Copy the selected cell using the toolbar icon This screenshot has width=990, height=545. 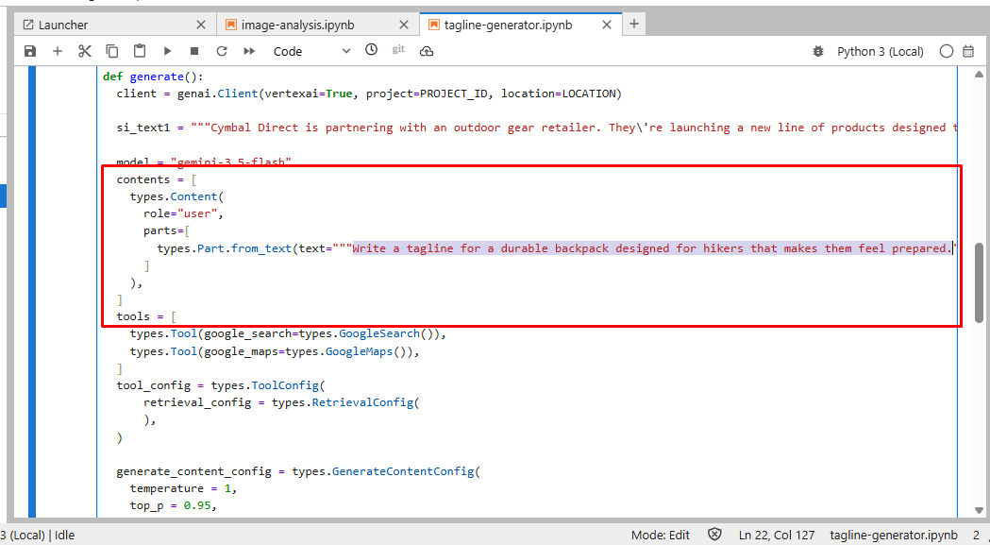111,51
